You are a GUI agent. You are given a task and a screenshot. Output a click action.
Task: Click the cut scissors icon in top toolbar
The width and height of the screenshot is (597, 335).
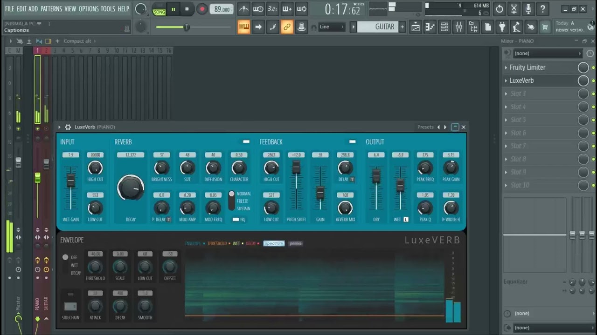(514, 9)
